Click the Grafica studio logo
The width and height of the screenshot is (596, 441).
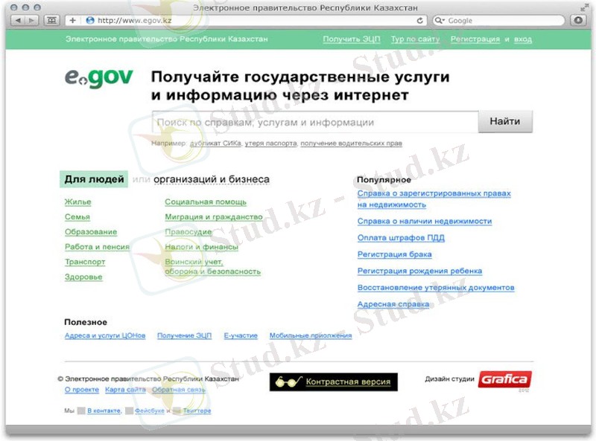pos(504,379)
